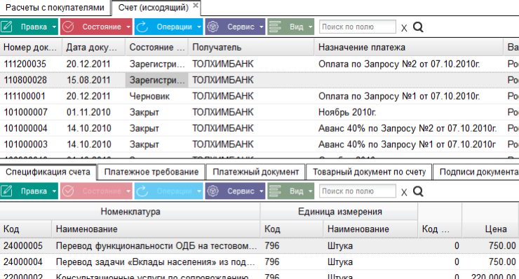Image resolution: width=519 pixels, height=279 pixels.
Task: Open Платежное требование tab
Action: [151, 172]
